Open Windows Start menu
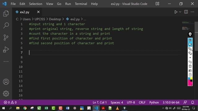 pyautogui.click(x=3, y=108)
